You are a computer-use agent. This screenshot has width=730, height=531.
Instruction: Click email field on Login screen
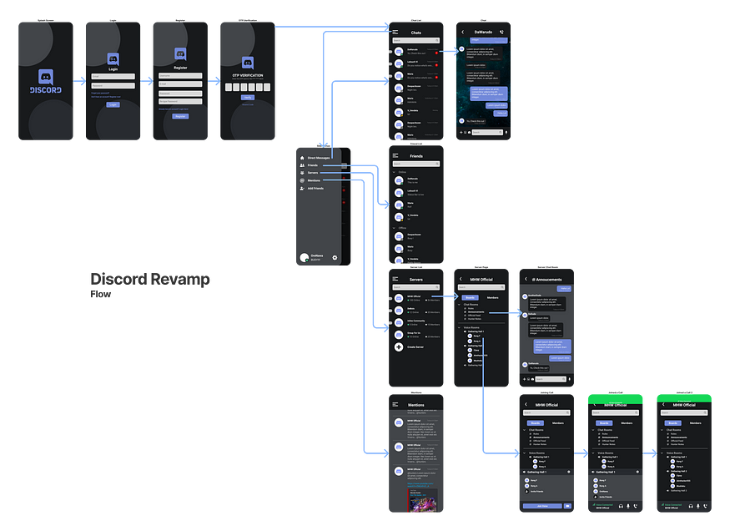(x=113, y=76)
